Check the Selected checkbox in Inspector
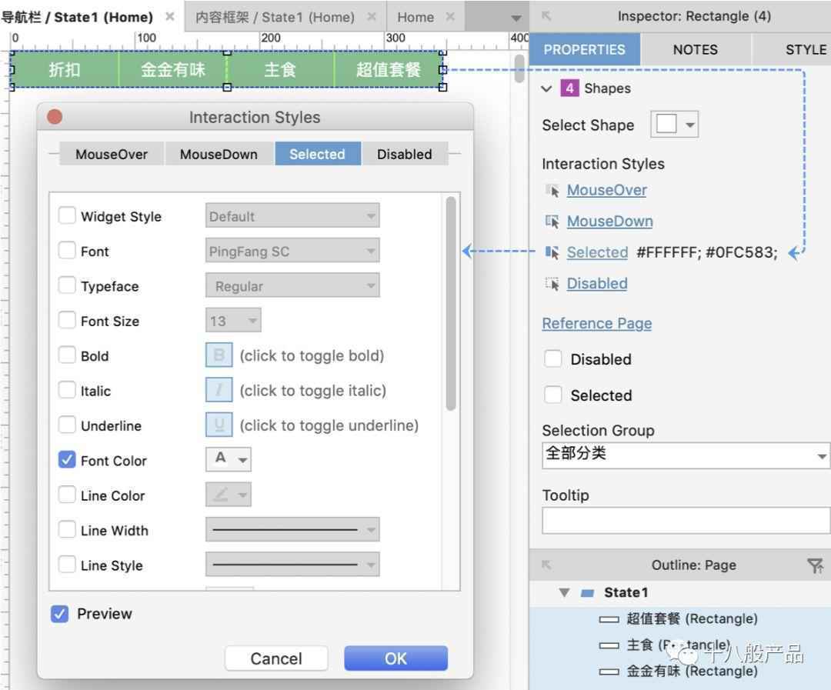The height and width of the screenshot is (690, 831). click(x=552, y=395)
